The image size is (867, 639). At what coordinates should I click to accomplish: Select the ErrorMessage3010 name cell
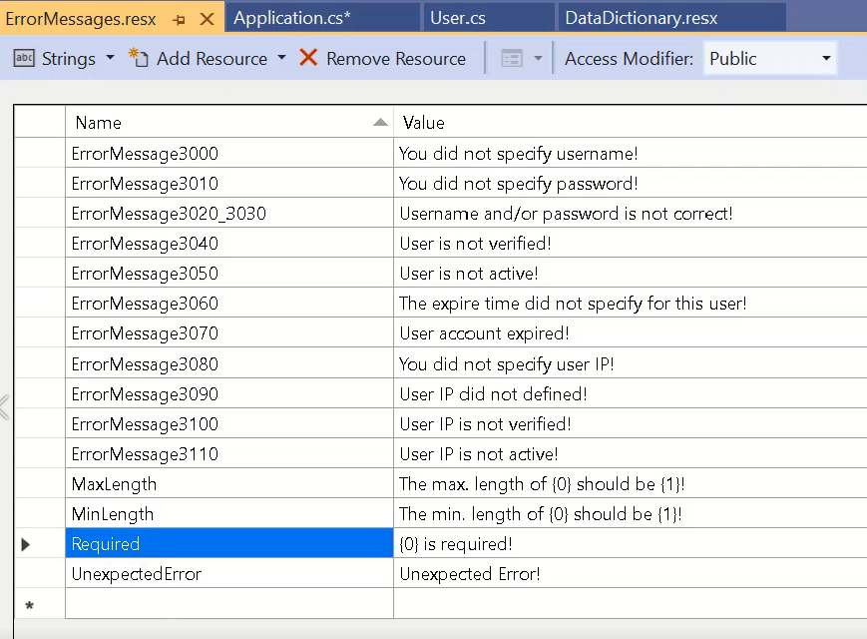[x=228, y=183]
